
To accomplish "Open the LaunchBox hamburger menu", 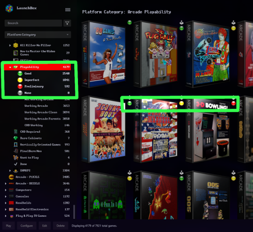I will coord(68,10).
